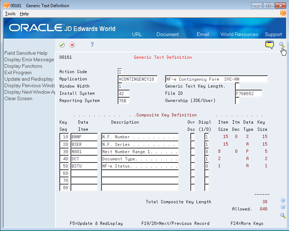Viewport: 289px width, 231px height.
Task: Click the File ID field F76B652
Action: pyautogui.click(x=249, y=93)
